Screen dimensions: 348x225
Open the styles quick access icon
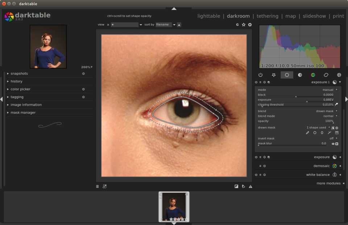point(104,186)
